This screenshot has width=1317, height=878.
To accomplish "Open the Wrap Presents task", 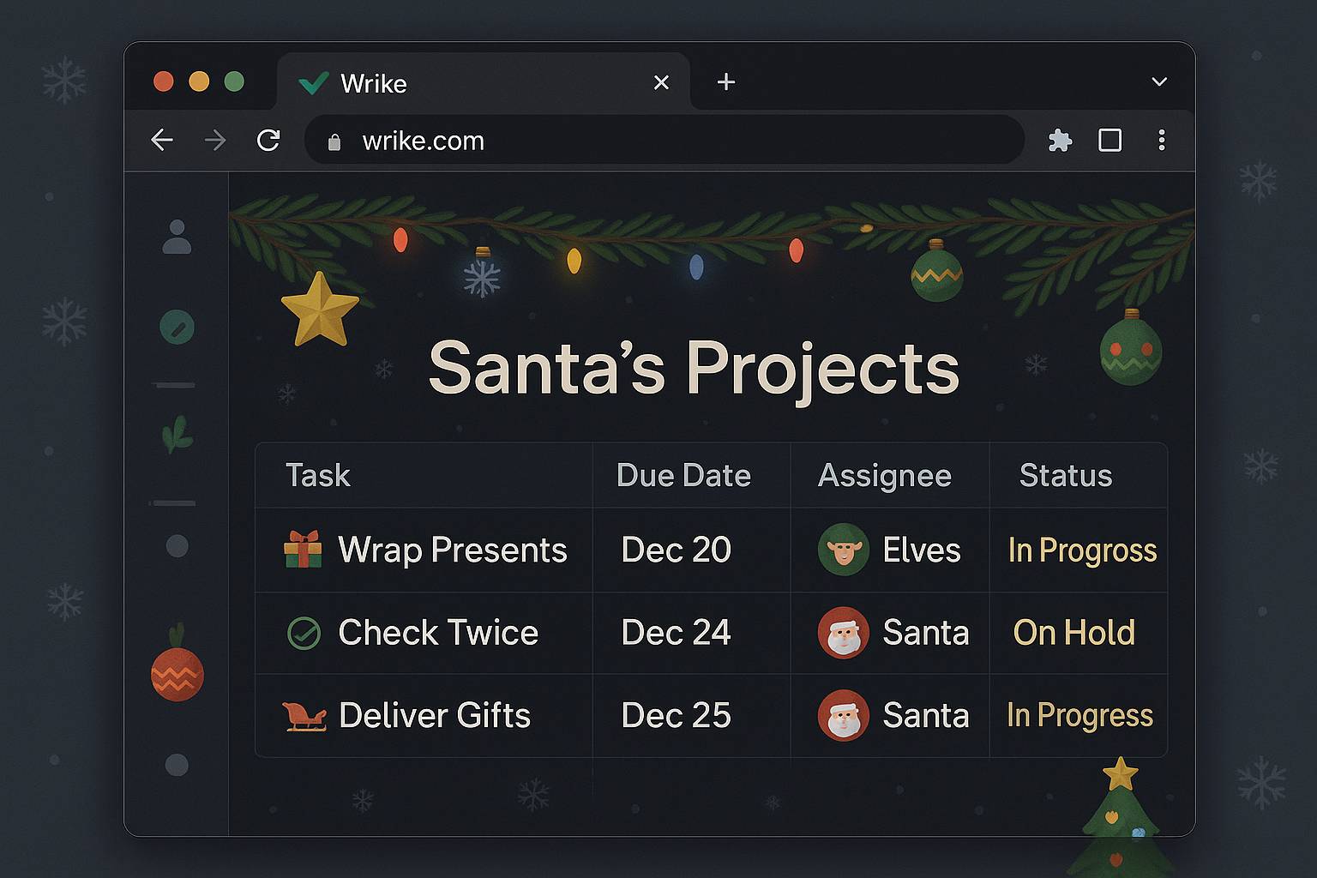I will click(453, 550).
